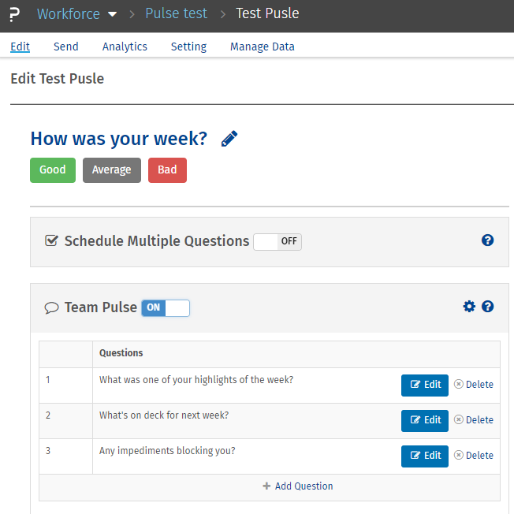This screenshot has height=514, width=514.
Task: Open help for Schedule Multiple Questions
Action: coord(487,240)
